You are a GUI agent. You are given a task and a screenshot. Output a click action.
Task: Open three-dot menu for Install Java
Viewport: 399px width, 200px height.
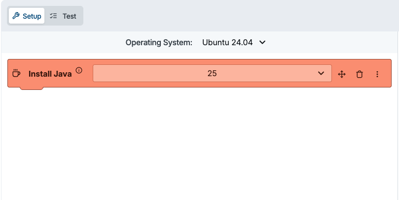[x=377, y=74]
